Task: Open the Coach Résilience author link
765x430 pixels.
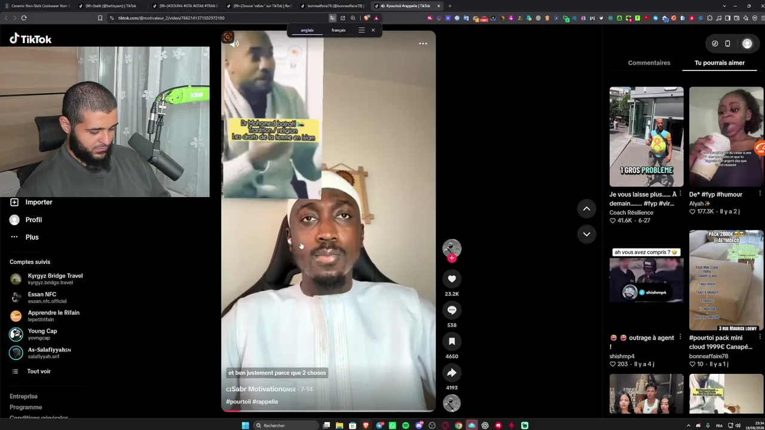Action: [x=631, y=213]
